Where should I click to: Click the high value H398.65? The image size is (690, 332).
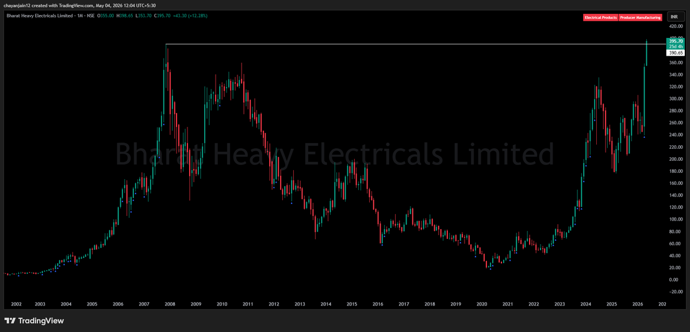click(125, 16)
